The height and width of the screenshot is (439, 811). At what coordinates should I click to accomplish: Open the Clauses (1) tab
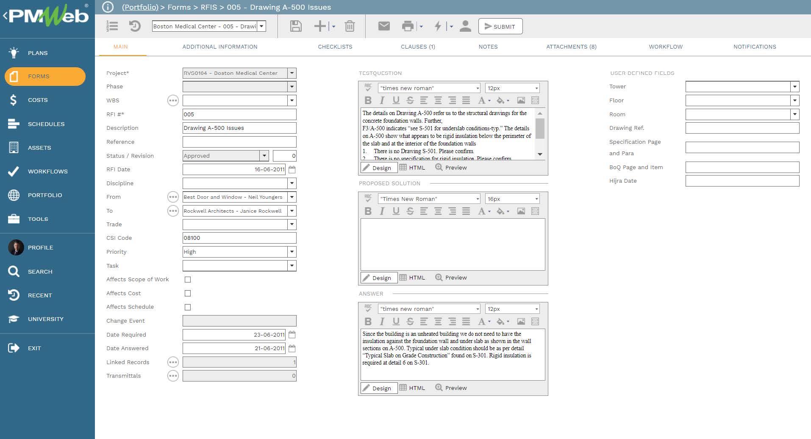coord(418,47)
